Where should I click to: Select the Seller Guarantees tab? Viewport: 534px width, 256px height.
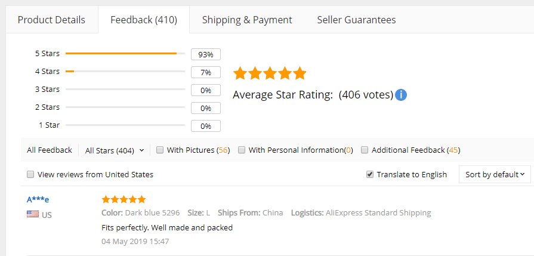[x=357, y=20]
